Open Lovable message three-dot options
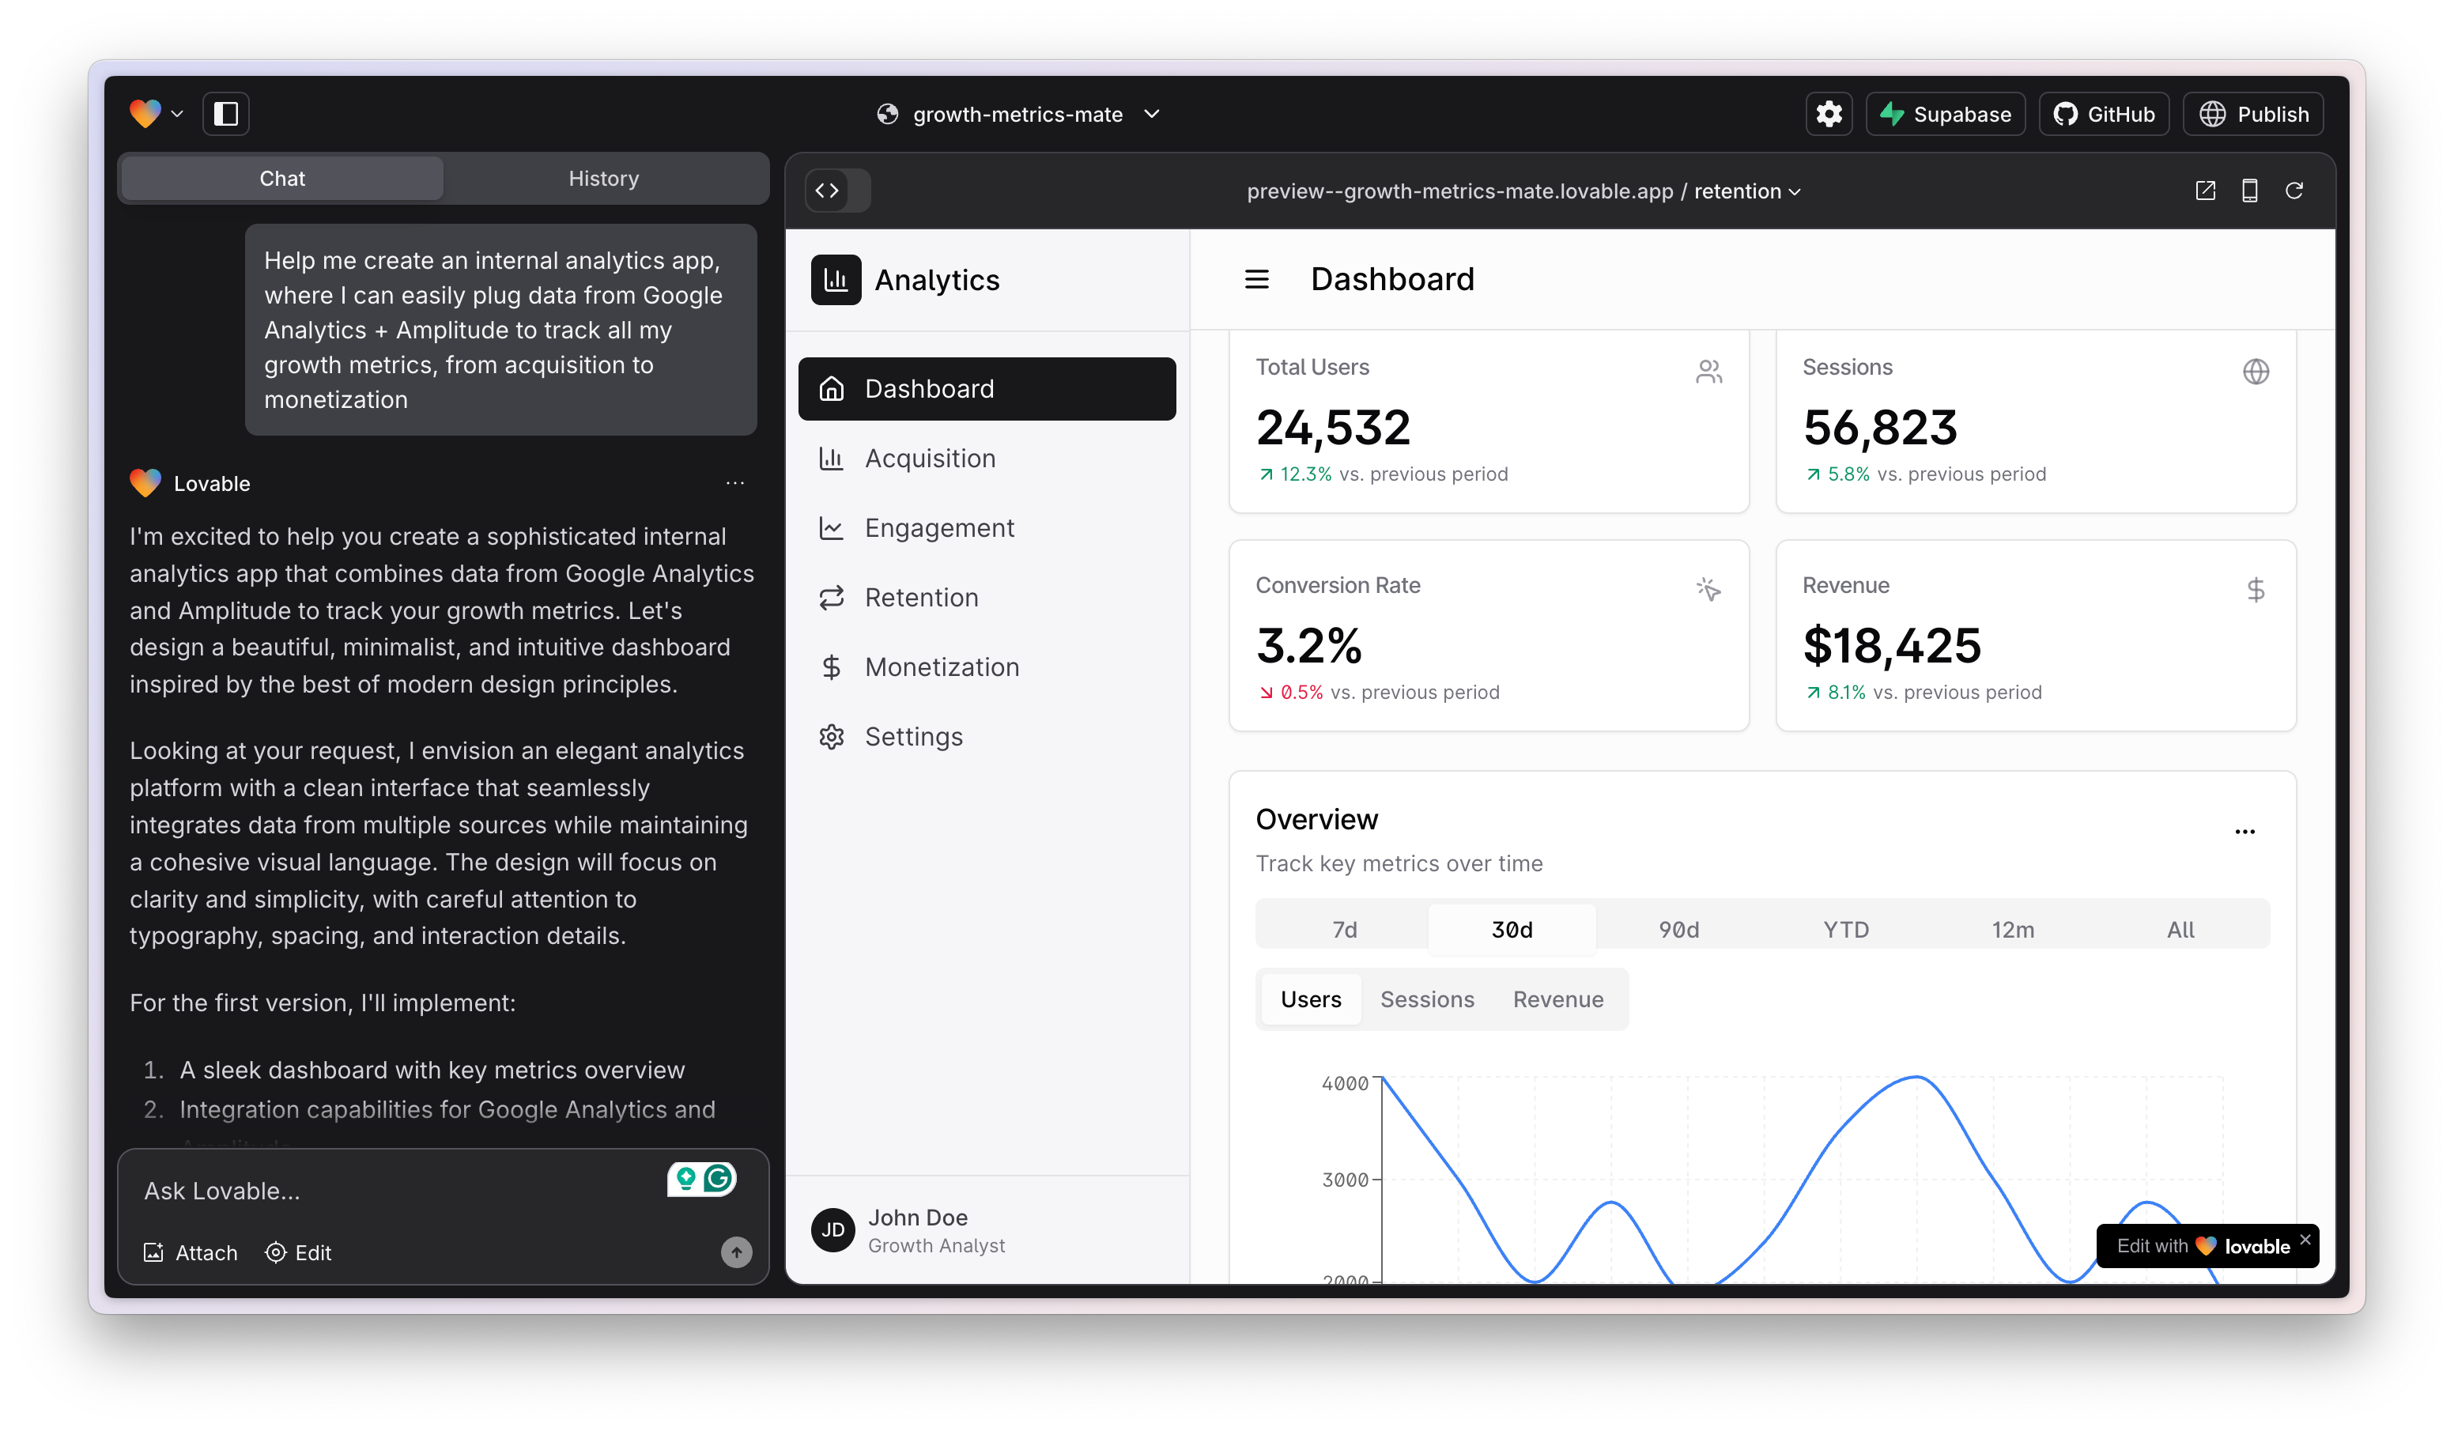2454x1431 pixels. tap(735, 483)
